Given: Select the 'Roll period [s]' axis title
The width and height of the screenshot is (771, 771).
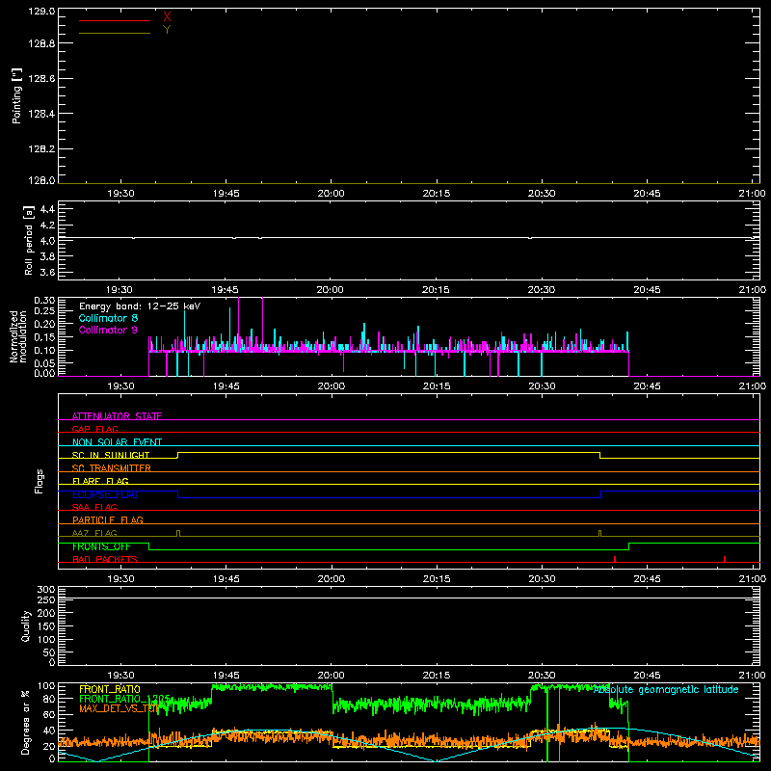Looking at the screenshot, I should coord(29,240).
